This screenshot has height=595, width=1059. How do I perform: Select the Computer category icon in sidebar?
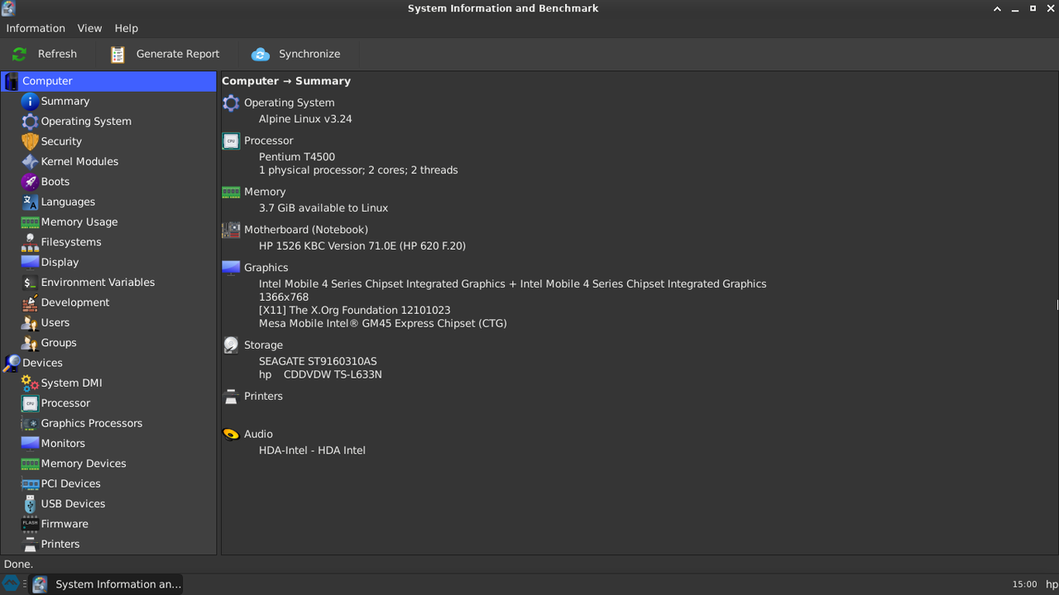pos(12,81)
